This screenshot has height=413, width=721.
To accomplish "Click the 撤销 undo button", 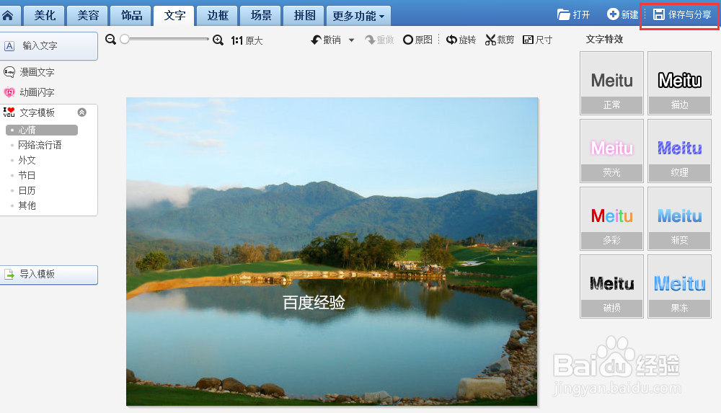I will click(326, 40).
